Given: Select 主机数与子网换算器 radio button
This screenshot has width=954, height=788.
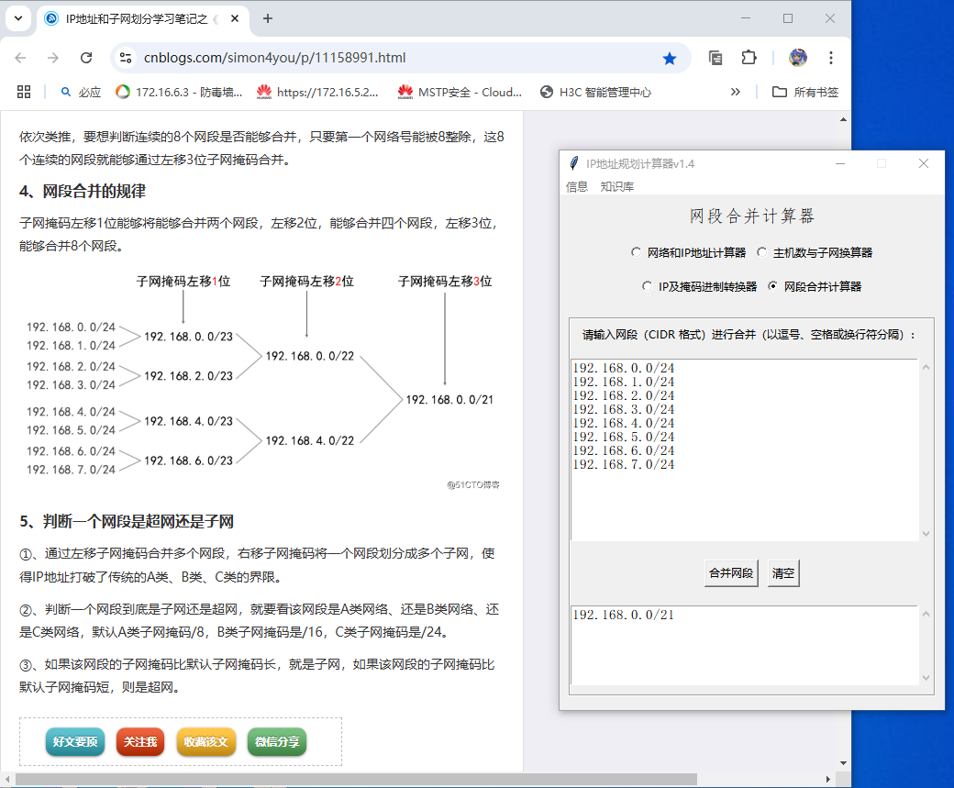Looking at the screenshot, I should click(x=761, y=252).
